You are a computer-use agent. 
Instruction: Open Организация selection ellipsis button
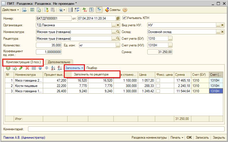[x=114, y=25]
